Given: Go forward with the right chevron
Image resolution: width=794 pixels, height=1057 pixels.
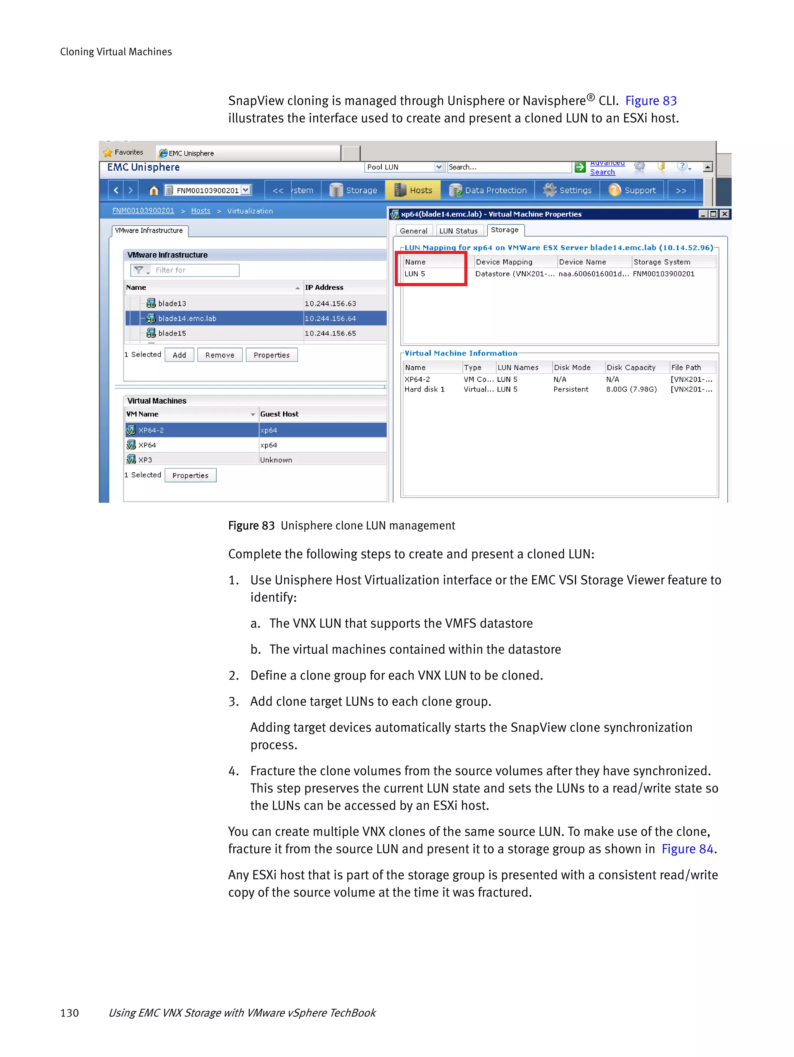Looking at the screenshot, I should [x=130, y=190].
